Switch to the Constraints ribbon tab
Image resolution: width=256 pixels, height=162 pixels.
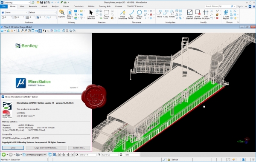[79, 6]
